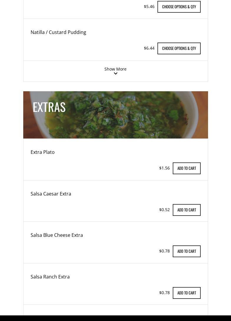This screenshot has width=231, height=321.
Task: Select the Salsa Caesar Extra item name
Action: pyautogui.click(x=51, y=194)
